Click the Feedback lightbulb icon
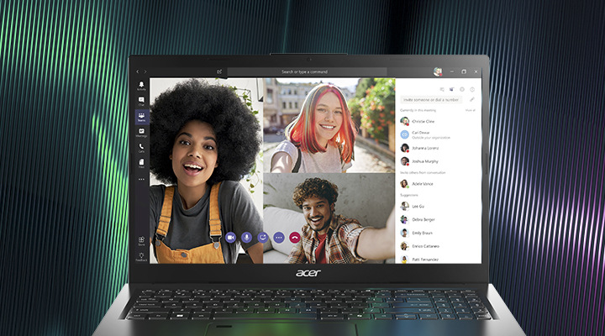 (x=141, y=256)
